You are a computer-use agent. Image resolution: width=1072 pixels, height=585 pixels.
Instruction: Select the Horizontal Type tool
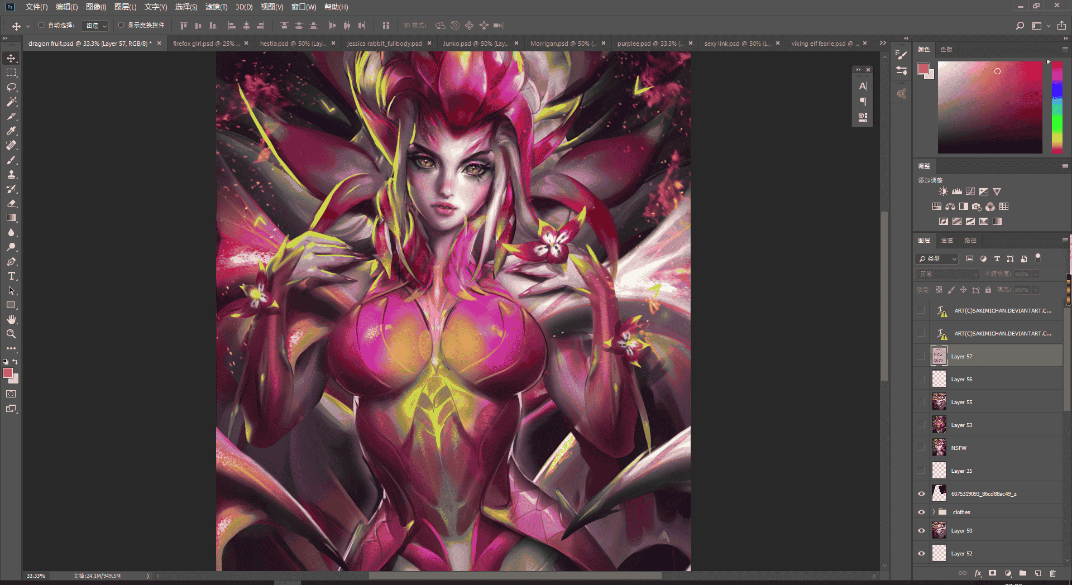[11, 276]
